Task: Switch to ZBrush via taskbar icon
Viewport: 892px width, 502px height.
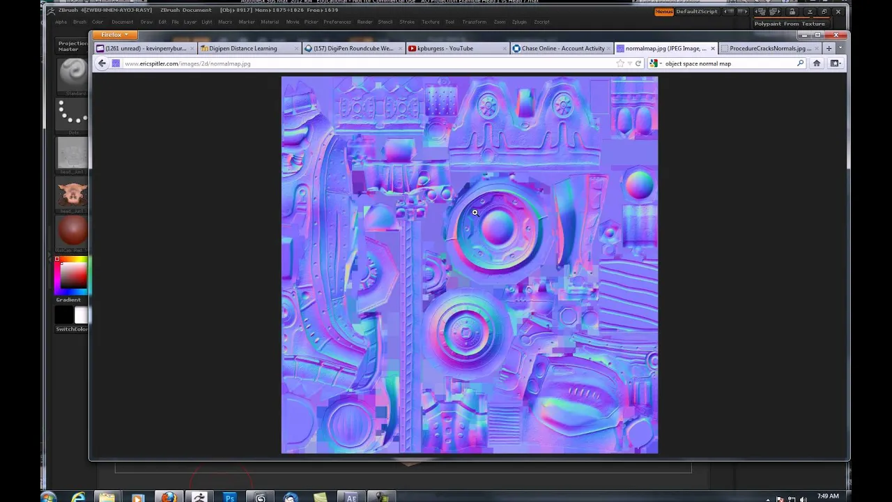Action: [x=199, y=497]
